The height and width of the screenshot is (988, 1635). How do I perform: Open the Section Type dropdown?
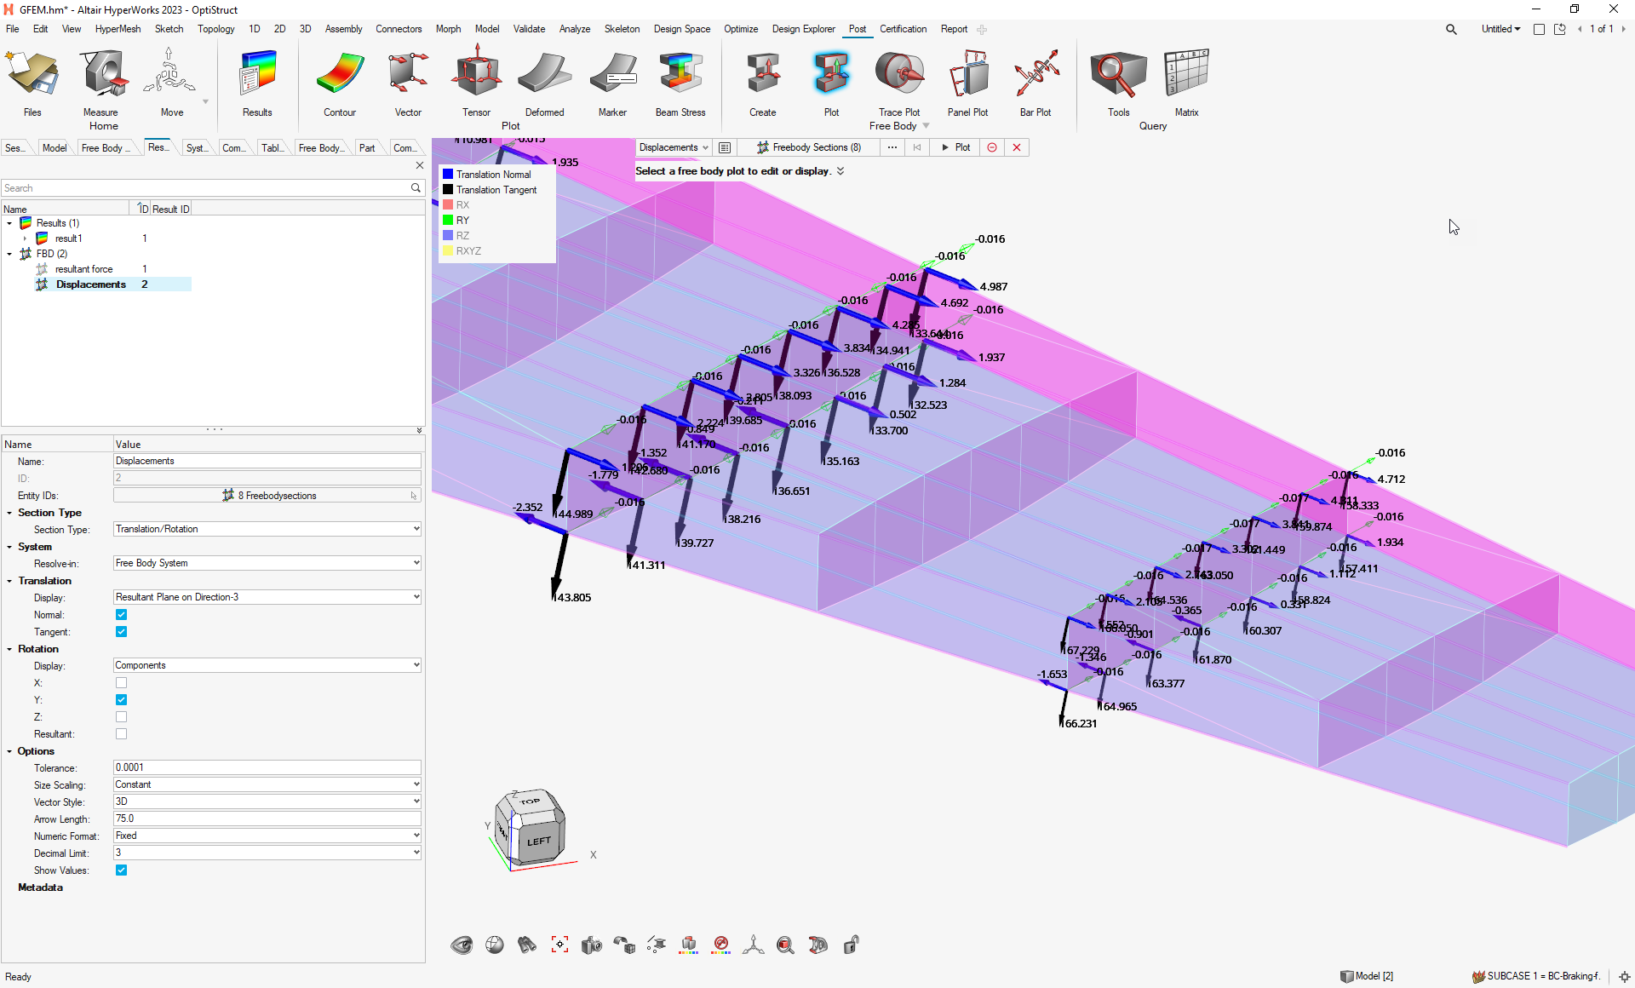click(x=267, y=529)
